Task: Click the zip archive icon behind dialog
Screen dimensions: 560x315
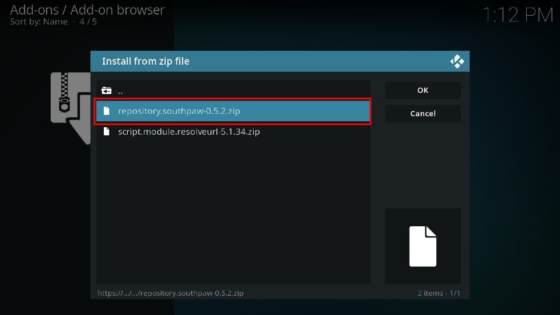Action: (x=69, y=105)
